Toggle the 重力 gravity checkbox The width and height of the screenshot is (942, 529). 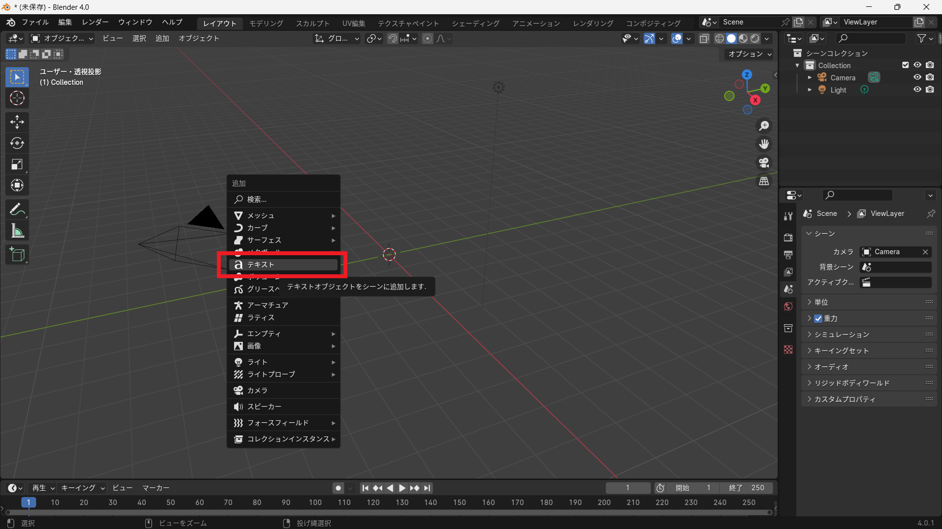[818, 318]
